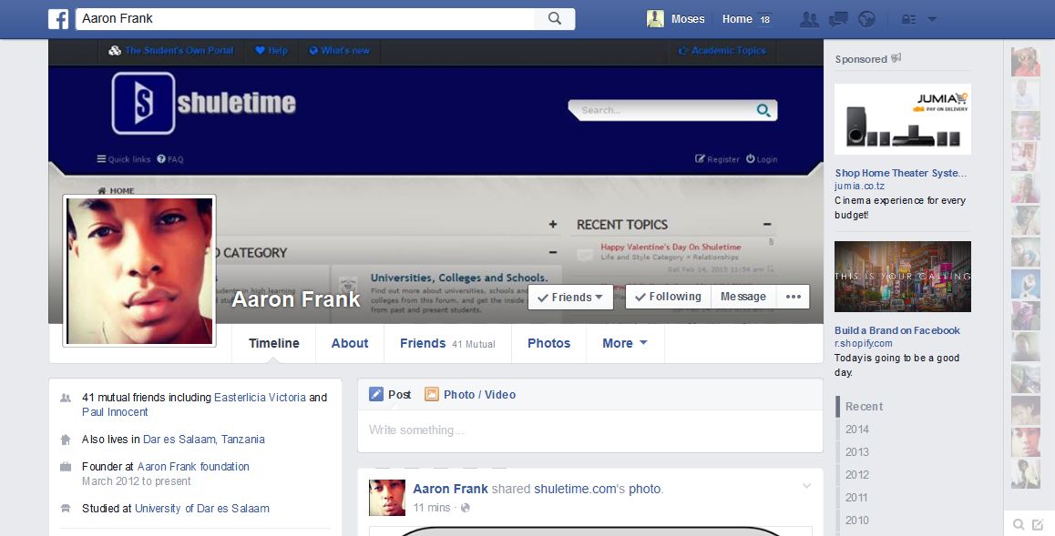This screenshot has width=1055, height=536.
Task: Click chat sidebar search icon
Action: point(1019,524)
